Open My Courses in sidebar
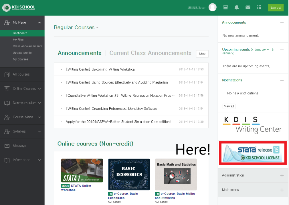The height and width of the screenshot is (205, 289). click(x=20, y=59)
